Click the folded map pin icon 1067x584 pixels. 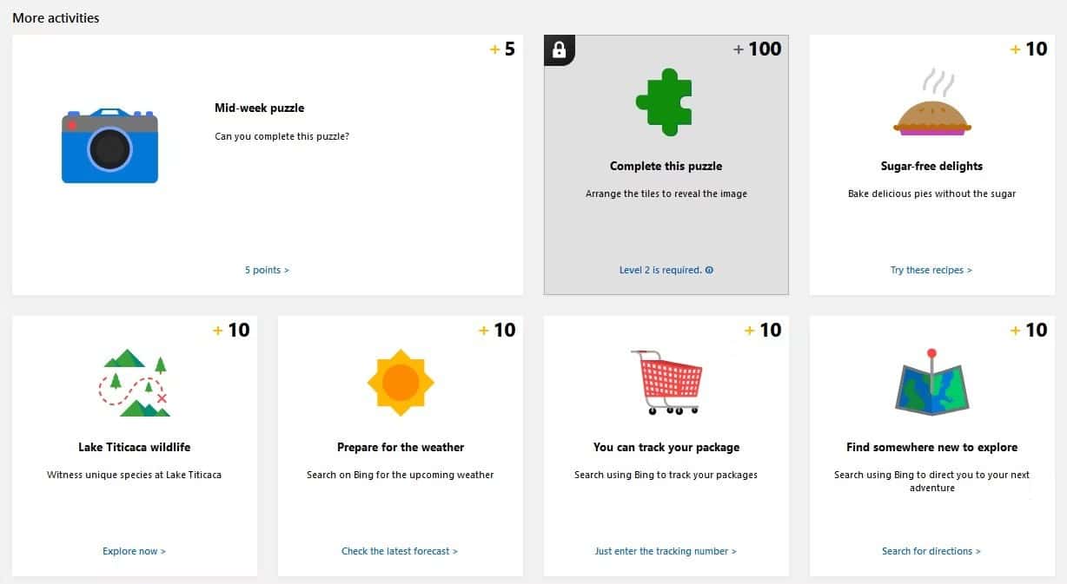[932, 383]
